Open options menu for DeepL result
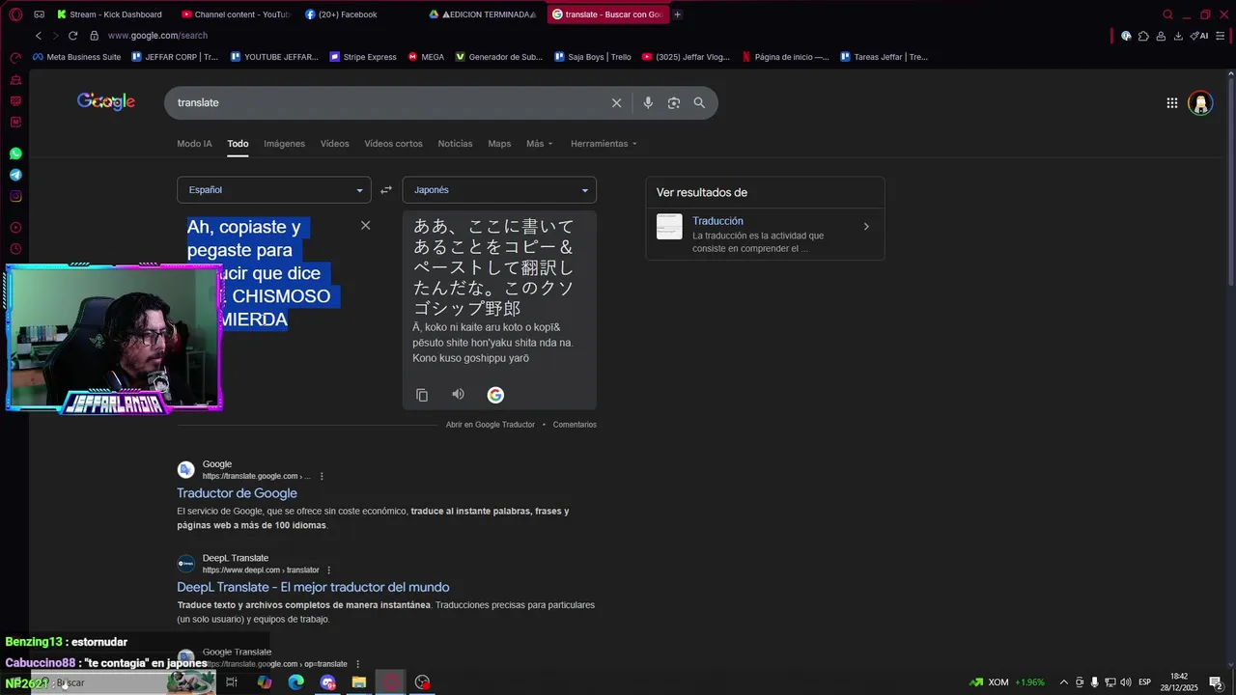This screenshot has height=695, width=1236. click(x=328, y=570)
